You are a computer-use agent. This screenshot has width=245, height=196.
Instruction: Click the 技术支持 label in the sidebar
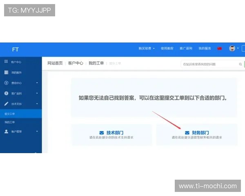click(x=16, y=104)
